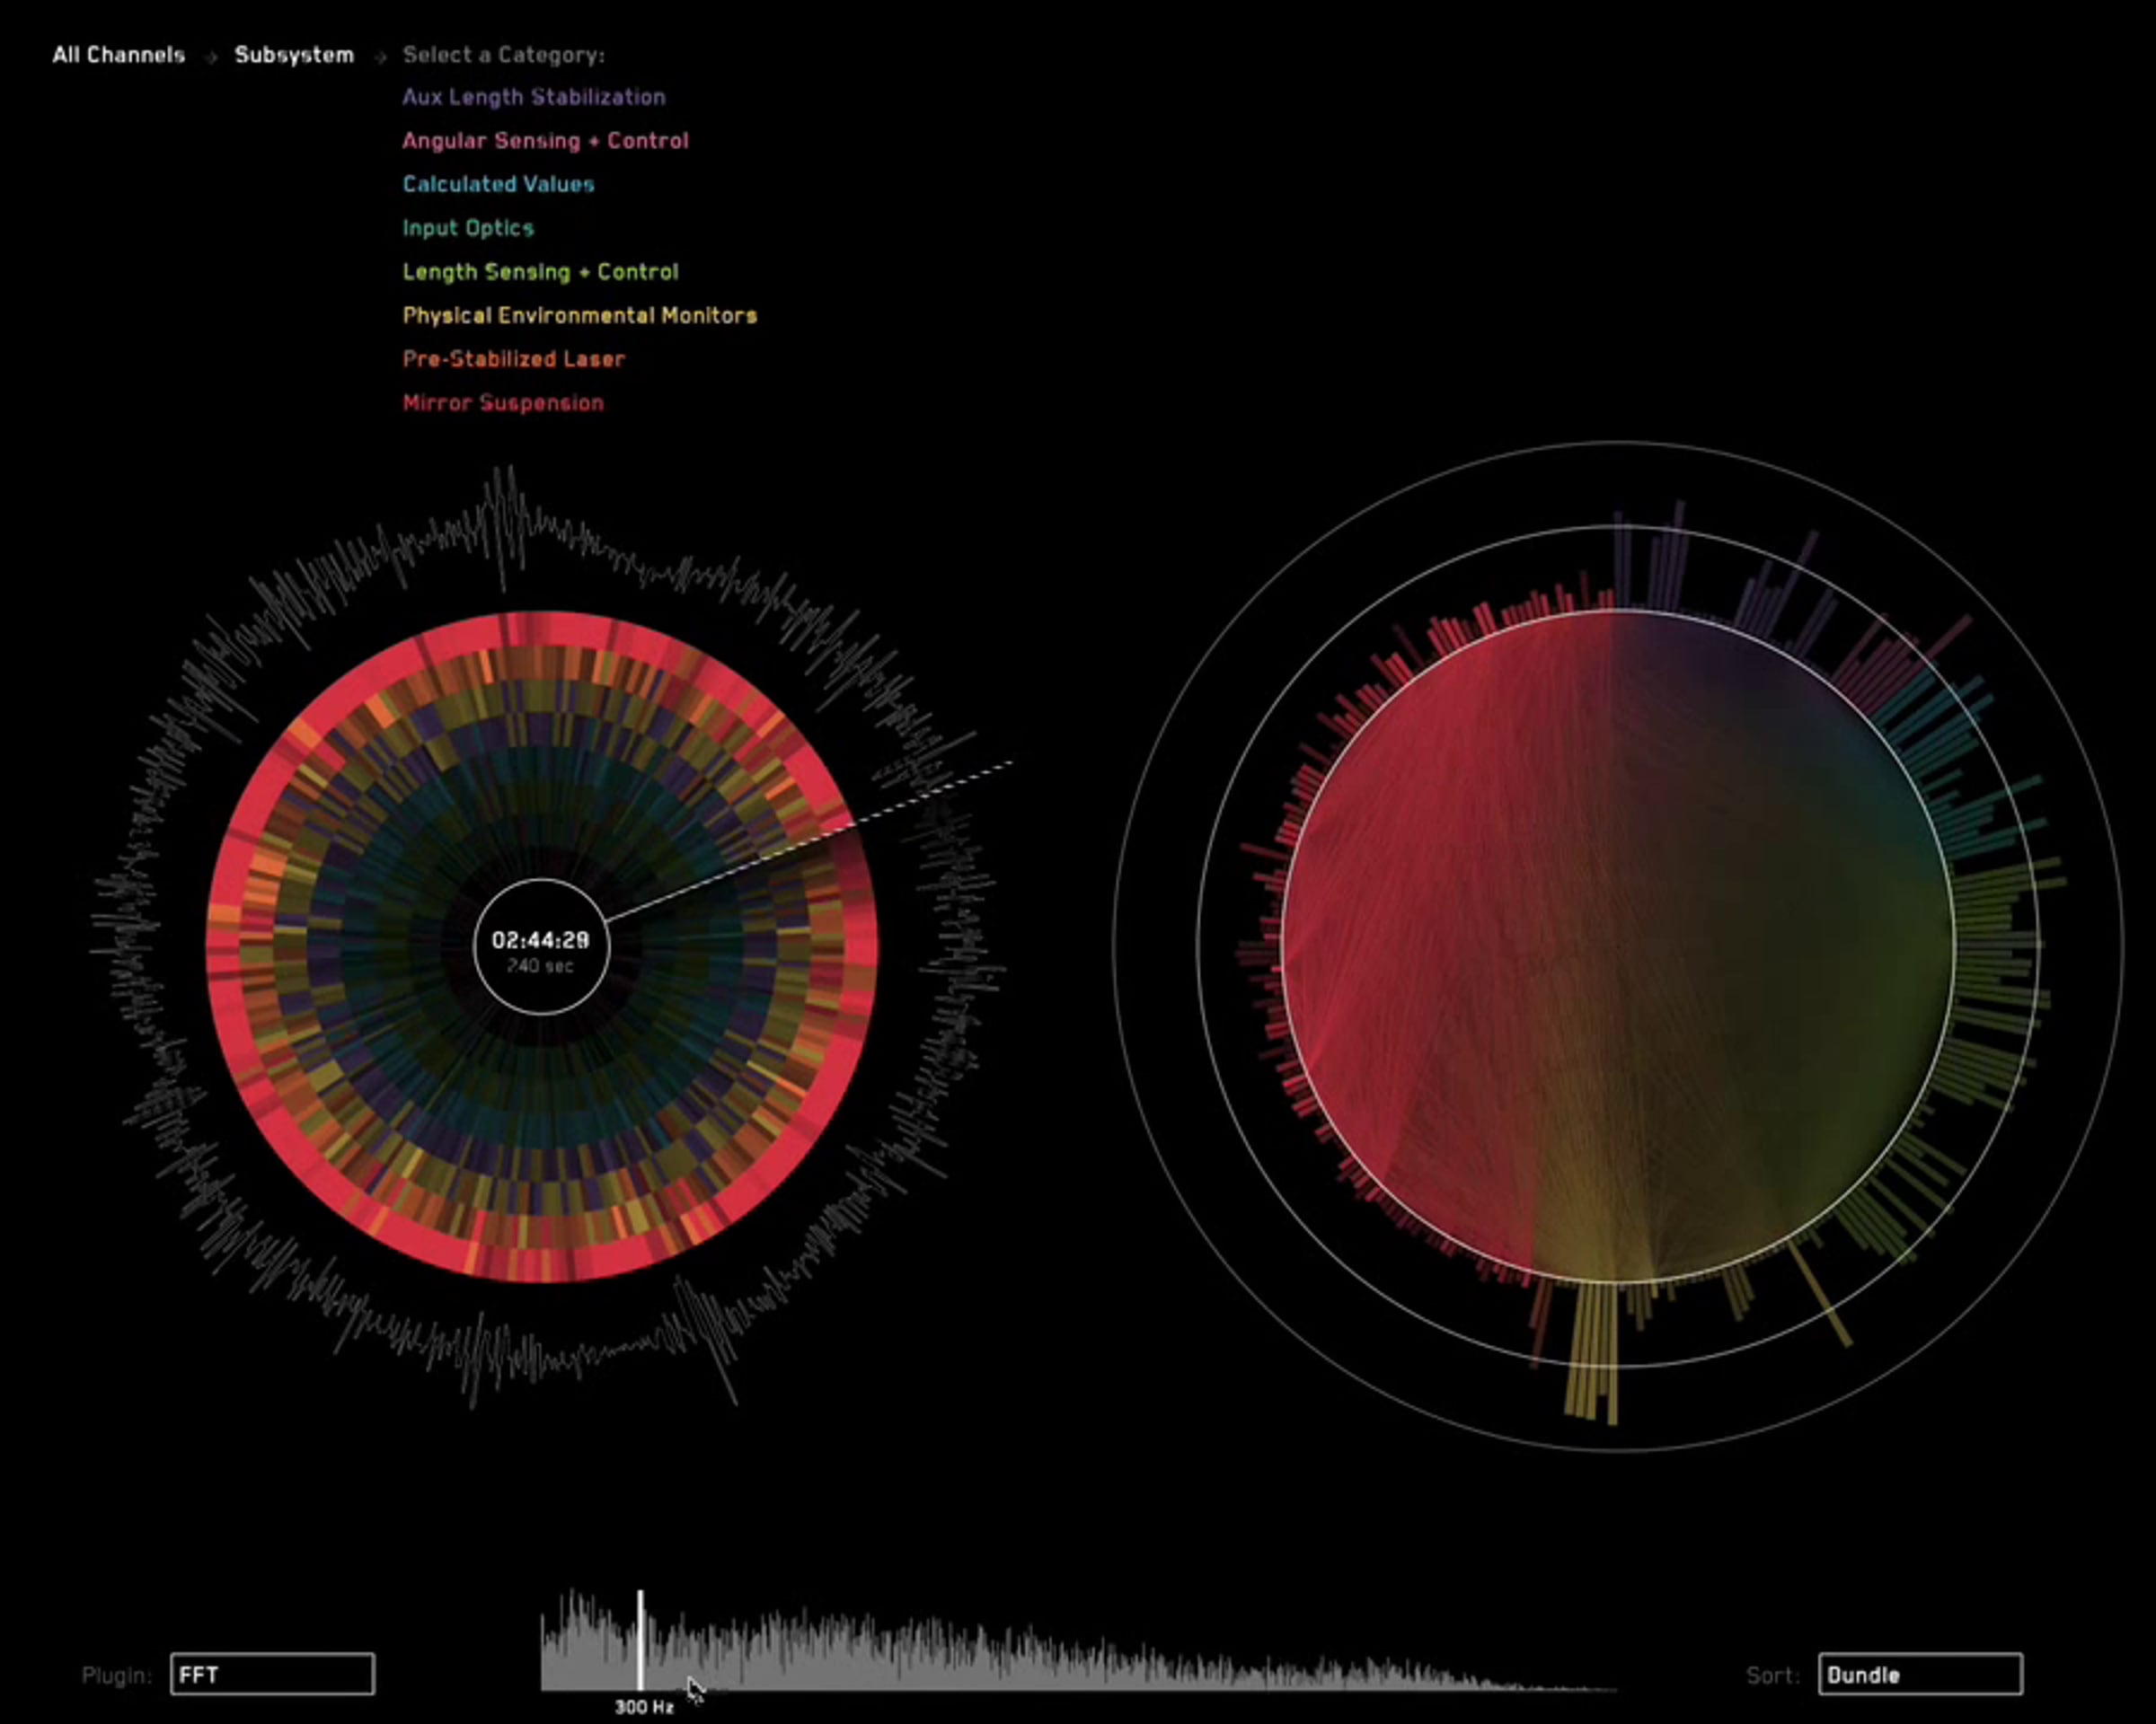The image size is (2156, 1724).
Task: Click the tall yellow bars at bundle bottom
Action: point(1592,1350)
